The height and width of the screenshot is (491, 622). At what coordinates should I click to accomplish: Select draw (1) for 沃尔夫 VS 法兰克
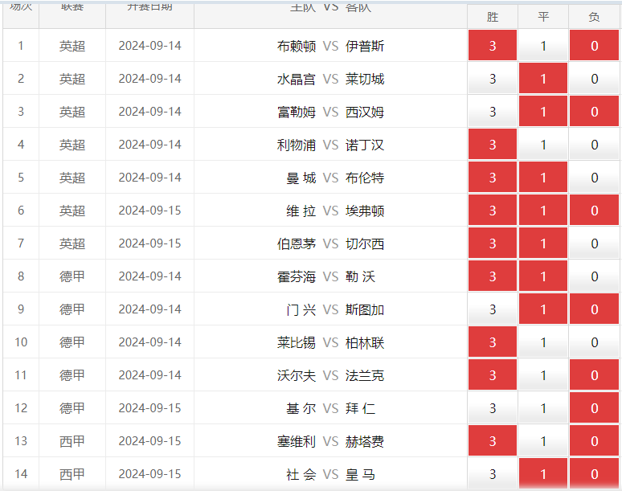click(543, 374)
